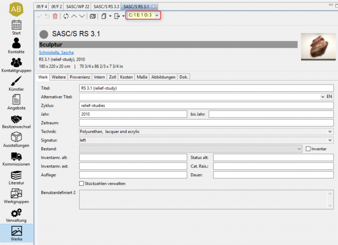The width and height of the screenshot is (338, 245).
Task: Open the Bestand dropdown
Action: pyautogui.click(x=299, y=149)
